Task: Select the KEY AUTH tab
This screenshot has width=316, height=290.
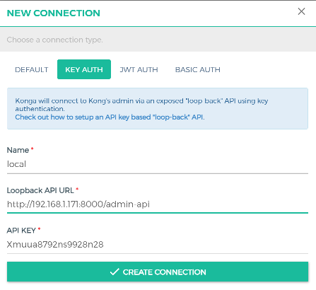Action: pyautogui.click(x=84, y=69)
